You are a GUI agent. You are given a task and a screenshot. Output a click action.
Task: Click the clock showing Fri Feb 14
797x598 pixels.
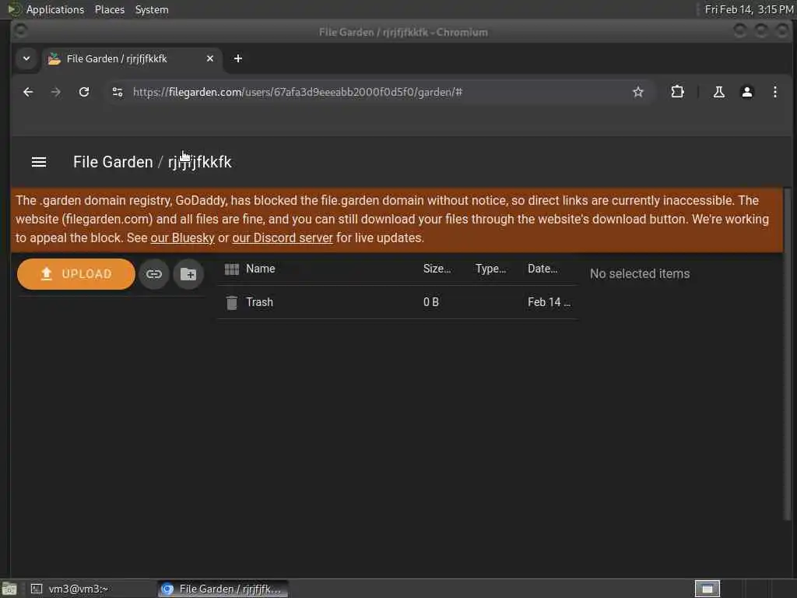coord(749,9)
